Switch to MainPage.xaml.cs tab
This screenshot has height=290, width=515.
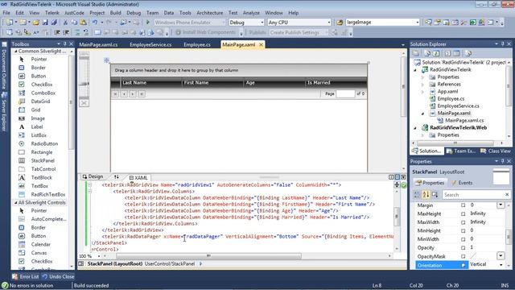(98, 45)
